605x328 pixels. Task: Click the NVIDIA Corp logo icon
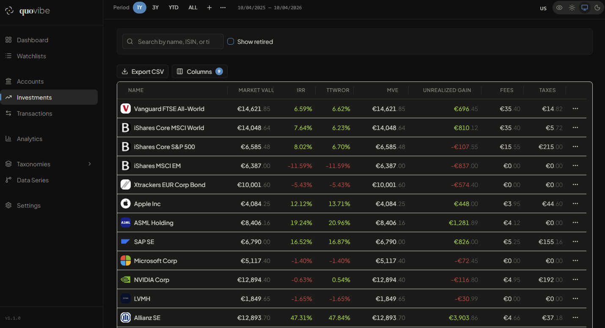126,279
